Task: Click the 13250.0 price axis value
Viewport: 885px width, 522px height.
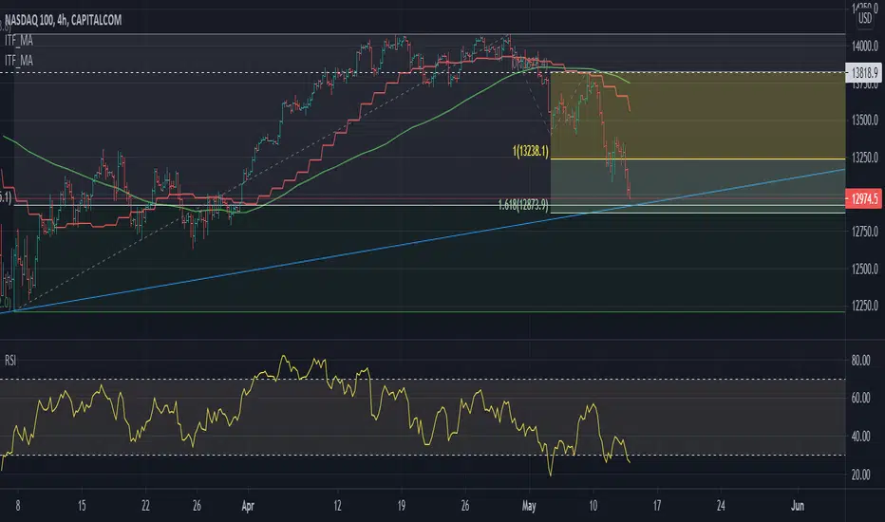Action: click(x=865, y=158)
